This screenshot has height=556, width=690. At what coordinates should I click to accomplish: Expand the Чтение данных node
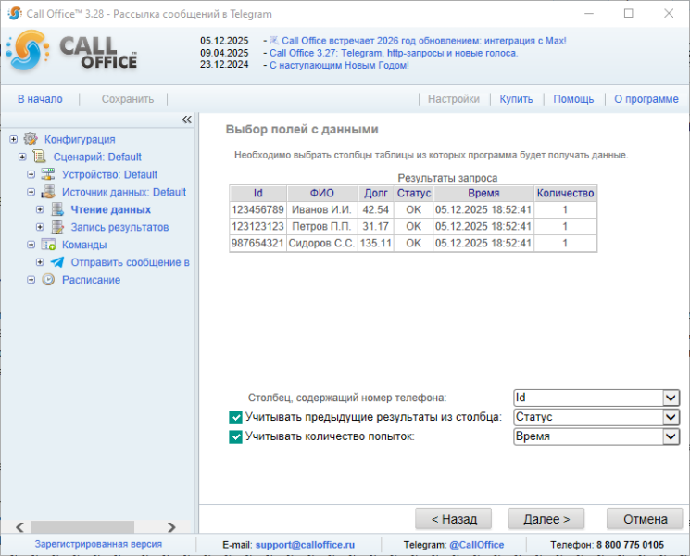tap(40, 209)
